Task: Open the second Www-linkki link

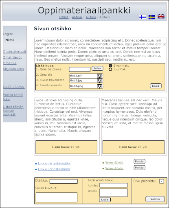Action: (x=114, y=168)
